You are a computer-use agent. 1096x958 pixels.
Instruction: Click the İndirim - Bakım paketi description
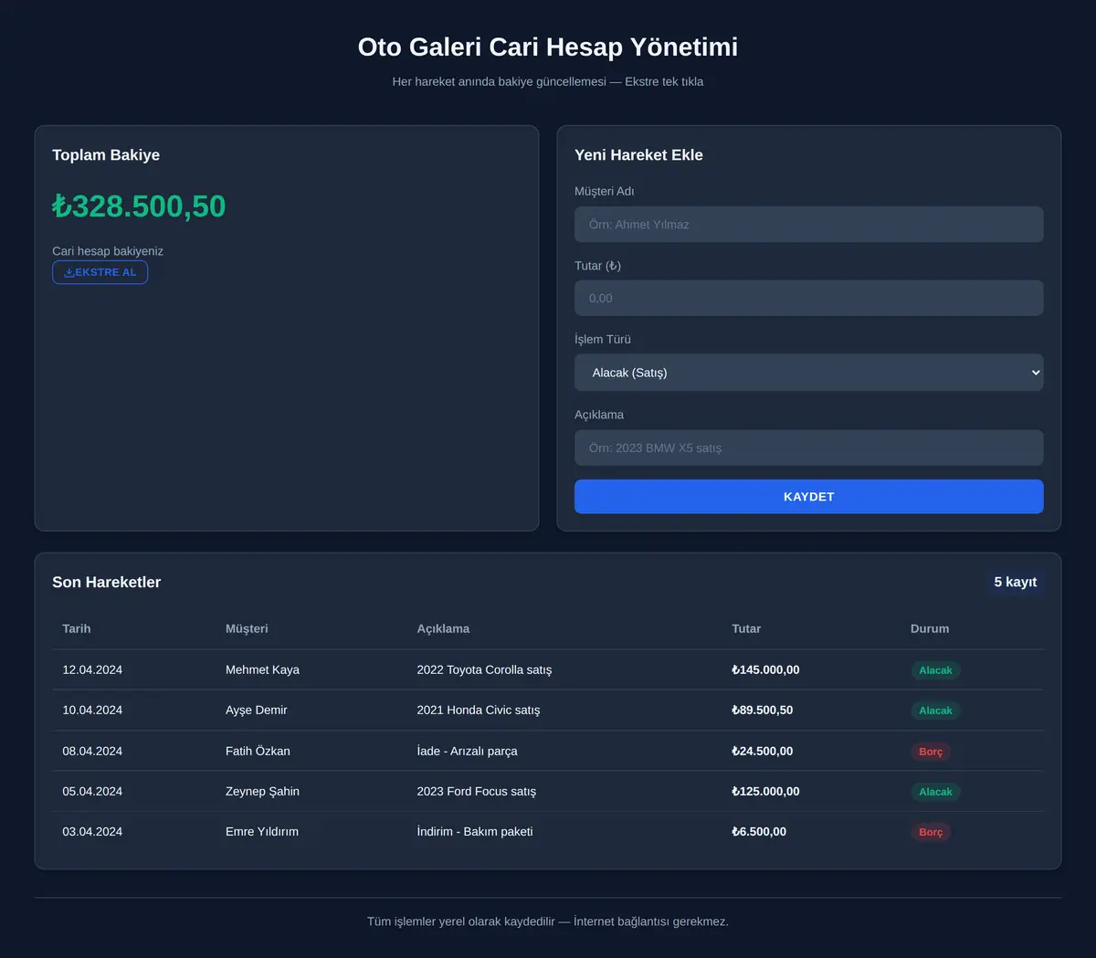pos(475,831)
